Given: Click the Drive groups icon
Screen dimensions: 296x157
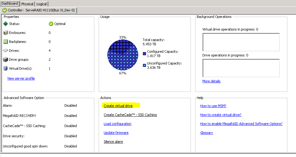Looking at the screenshot, I should point(5,60).
